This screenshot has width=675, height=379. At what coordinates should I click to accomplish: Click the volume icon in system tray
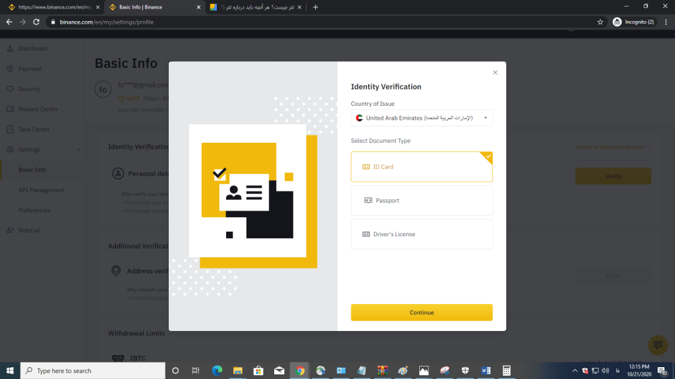tap(606, 370)
